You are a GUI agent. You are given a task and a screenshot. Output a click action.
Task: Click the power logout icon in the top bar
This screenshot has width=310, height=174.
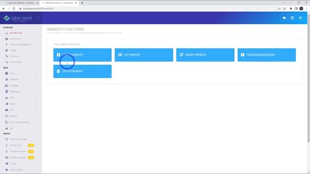[x=300, y=18]
